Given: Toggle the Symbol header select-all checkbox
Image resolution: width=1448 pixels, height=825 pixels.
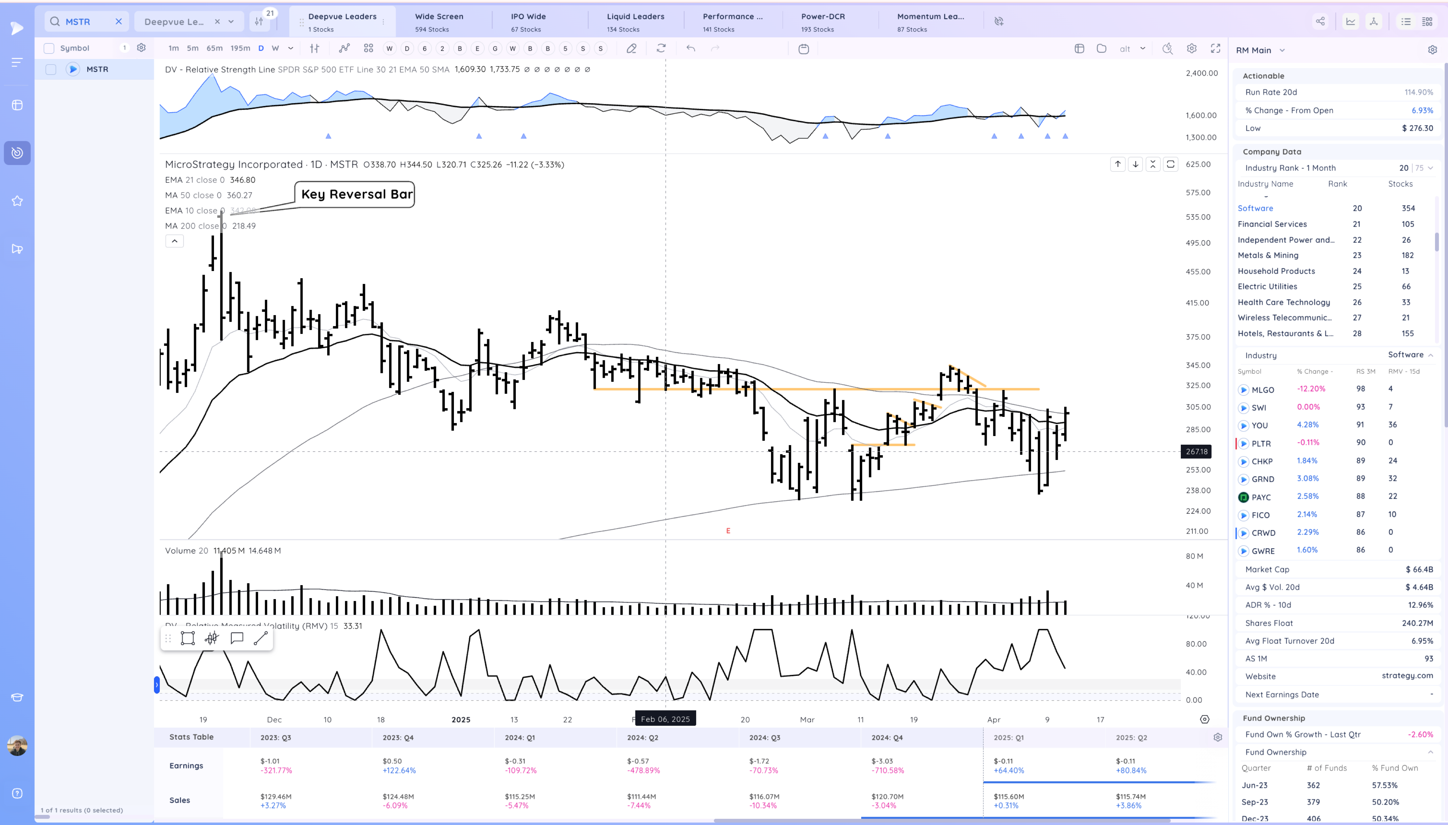Looking at the screenshot, I should [x=49, y=48].
